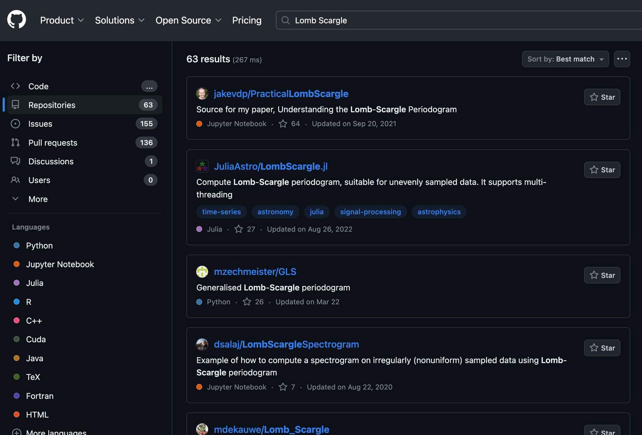Open mdekauwe/Lomb_Scargle repository link
The width and height of the screenshot is (642, 435).
tap(271, 429)
